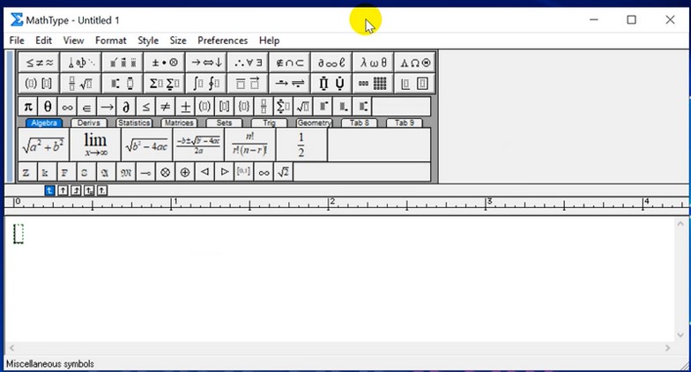Viewport: 691px width, 372px height.
Task: Insert the not-equal sign
Action: point(166,107)
